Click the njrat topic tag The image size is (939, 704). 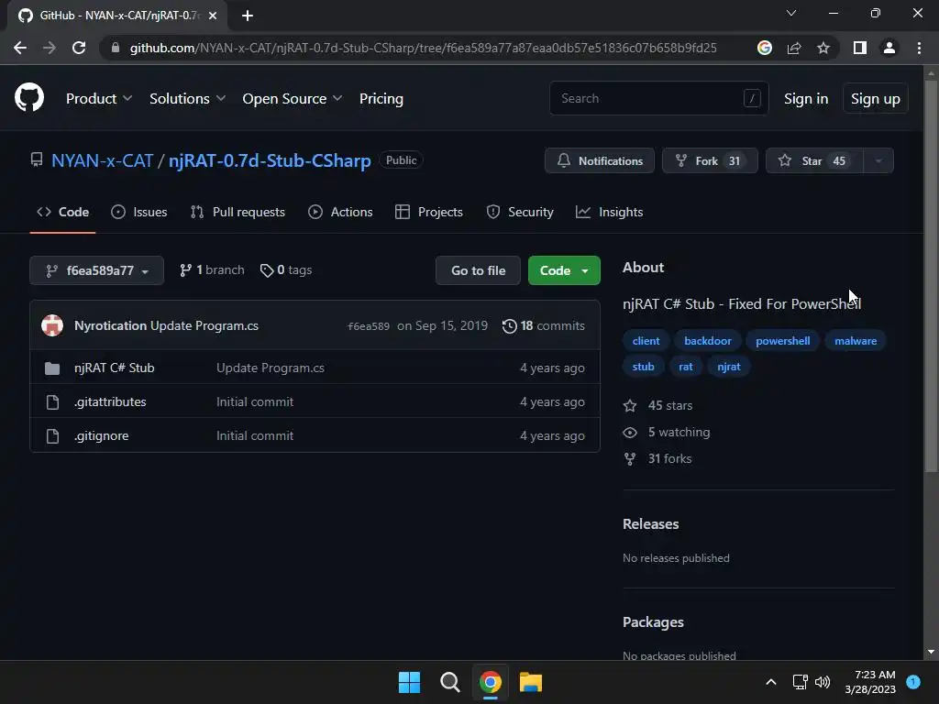[x=729, y=367]
